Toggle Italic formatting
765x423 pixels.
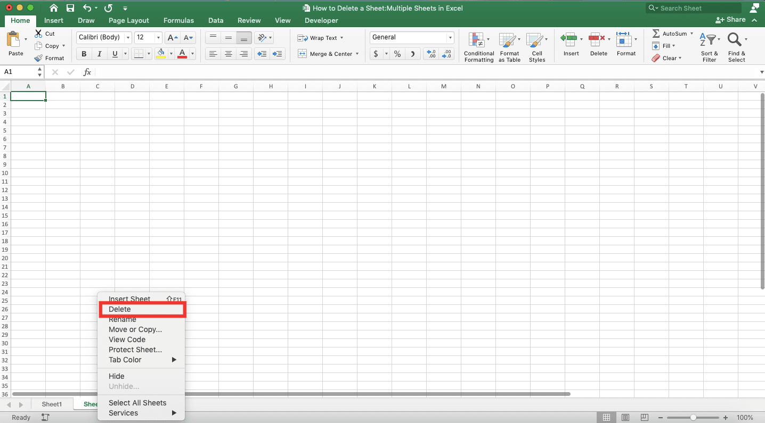(x=99, y=54)
